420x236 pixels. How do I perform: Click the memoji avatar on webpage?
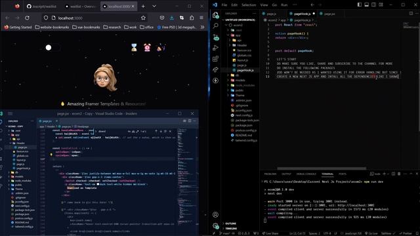click(x=106, y=78)
